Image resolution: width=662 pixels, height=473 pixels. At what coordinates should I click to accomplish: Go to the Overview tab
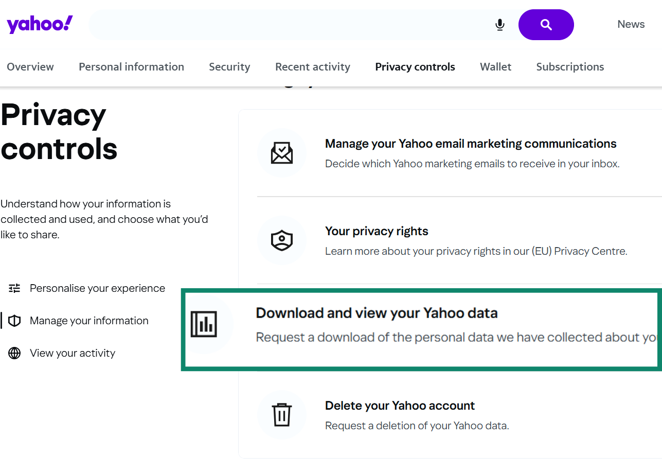tap(30, 67)
